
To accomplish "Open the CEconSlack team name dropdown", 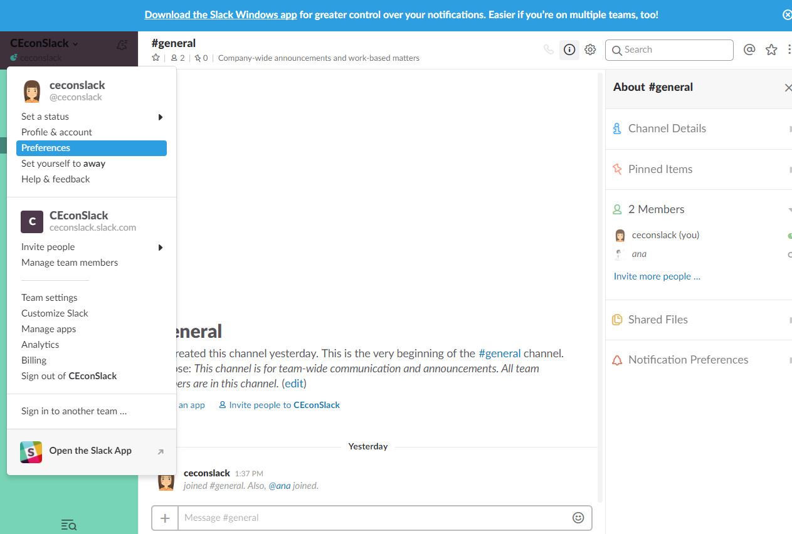I will tap(45, 43).
